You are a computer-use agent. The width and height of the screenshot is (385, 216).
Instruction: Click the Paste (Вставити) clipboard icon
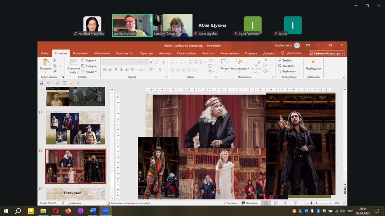pyautogui.click(x=46, y=63)
